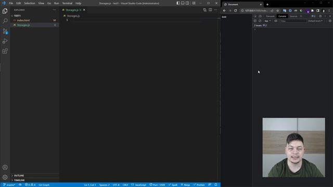Open Git Graph from the status bar
Image resolution: width=333 pixels, height=187 pixels.
pyautogui.click(x=44, y=185)
